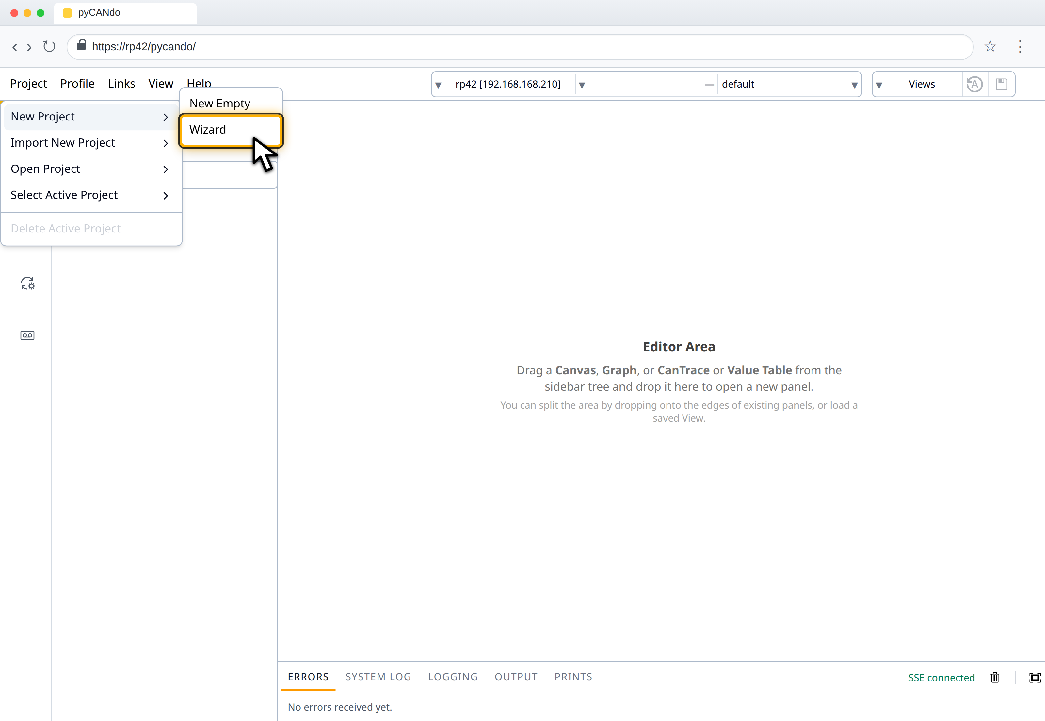
Task: Expand Select Active Project submenu
Action: (x=91, y=195)
